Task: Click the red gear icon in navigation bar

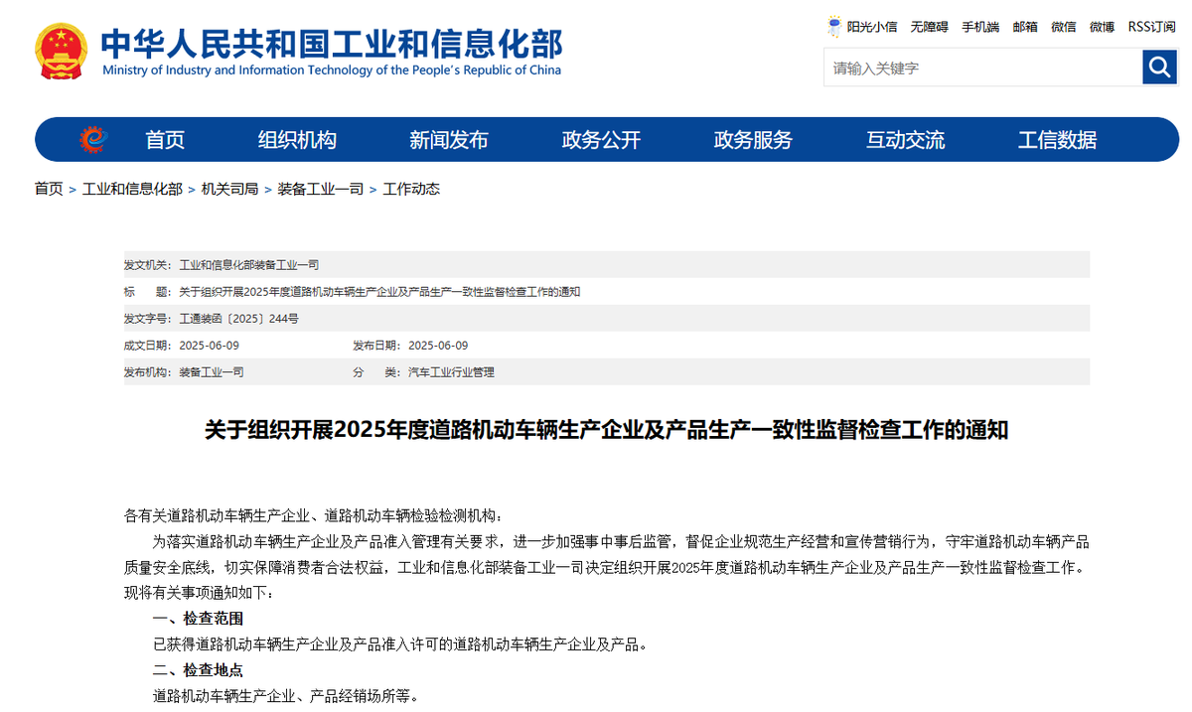Action: click(x=94, y=140)
